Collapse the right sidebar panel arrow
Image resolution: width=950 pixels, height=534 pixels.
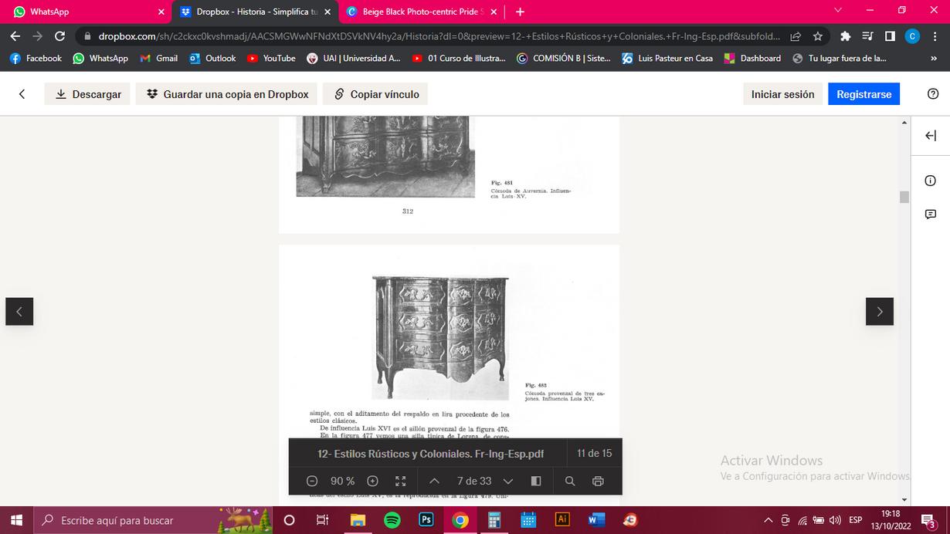pos(931,136)
